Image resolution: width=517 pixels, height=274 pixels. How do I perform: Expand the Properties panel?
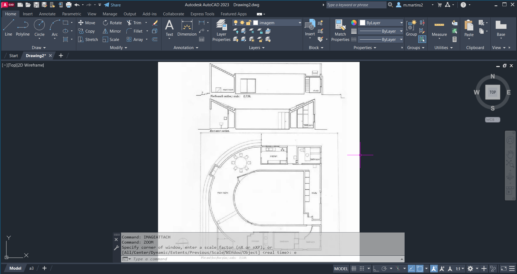point(365,48)
